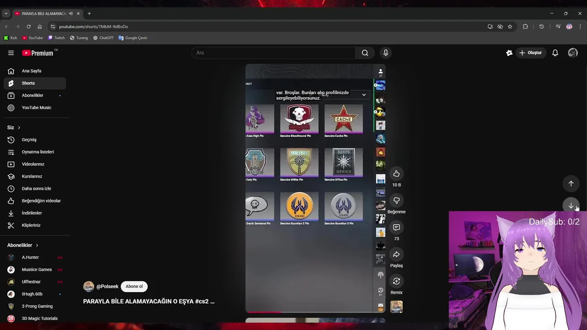Image resolution: width=587 pixels, height=330 pixels.
Task: Focus the Ara search field
Action: [273, 53]
